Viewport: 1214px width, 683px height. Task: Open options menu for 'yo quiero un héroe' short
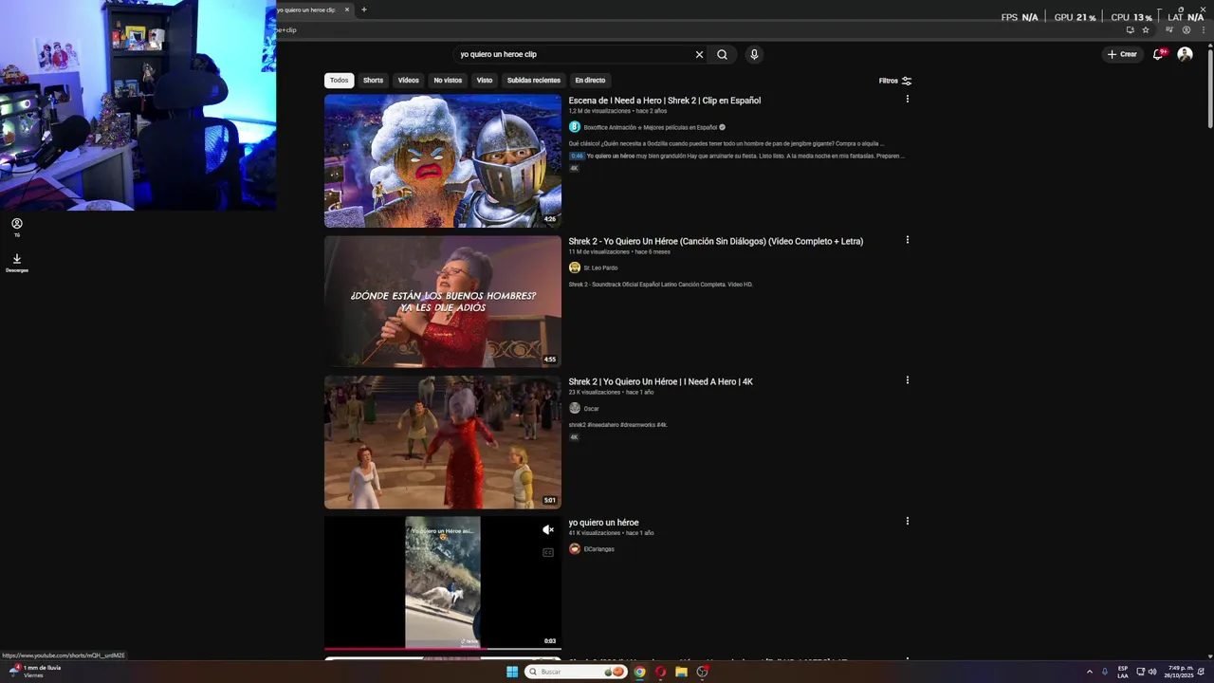(907, 521)
